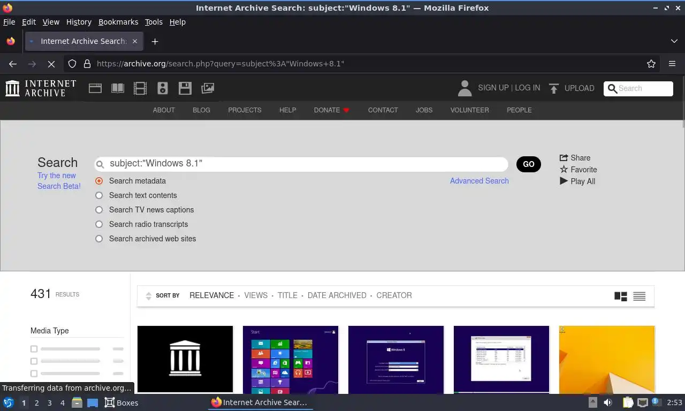Image resolution: width=685 pixels, height=411 pixels.
Task: Click the Upload arrow icon
Action: [x=554, y=88]
